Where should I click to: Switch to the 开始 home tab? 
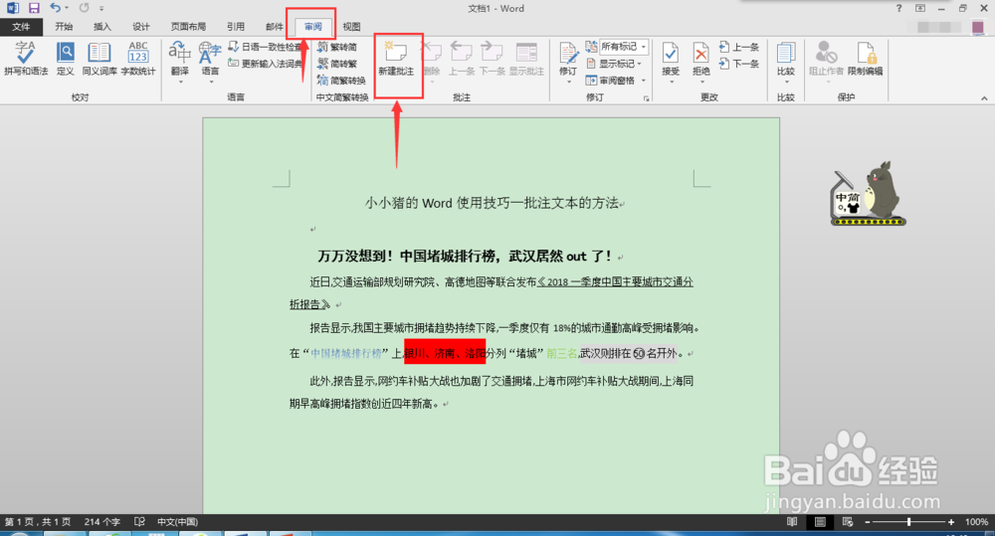(x=64, y=27)
